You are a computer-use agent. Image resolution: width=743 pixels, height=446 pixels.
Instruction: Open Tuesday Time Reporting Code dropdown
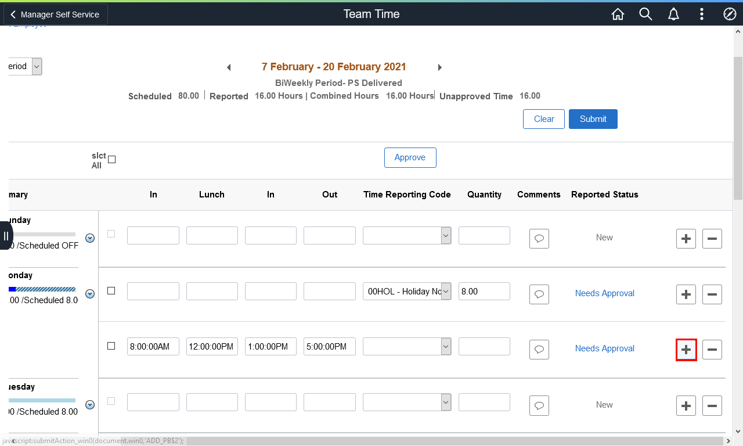point(407,402)
